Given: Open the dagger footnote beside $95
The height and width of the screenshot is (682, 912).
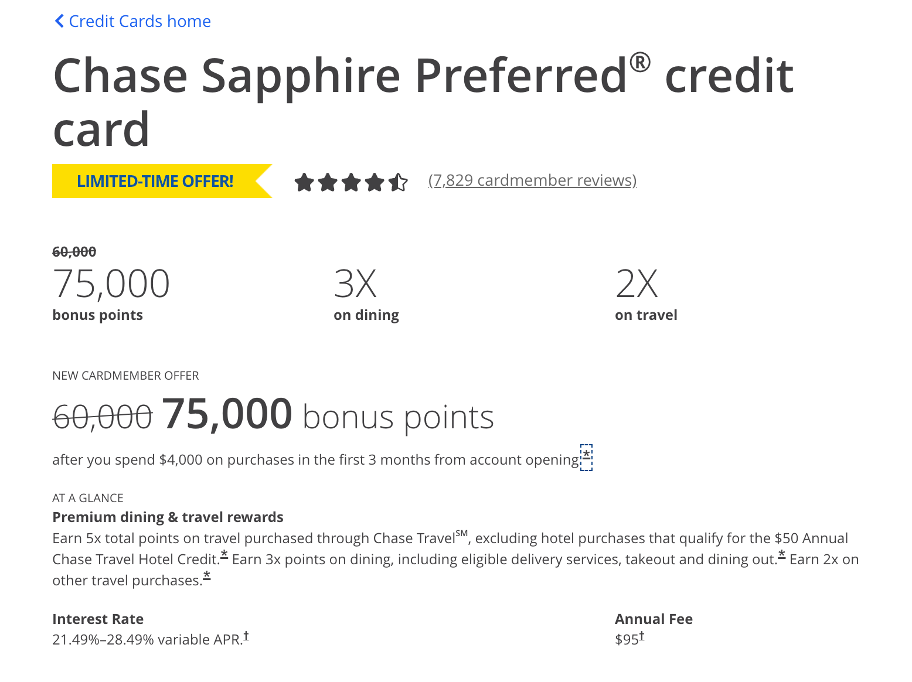Looking at the screenshot, I should (642, 636).
